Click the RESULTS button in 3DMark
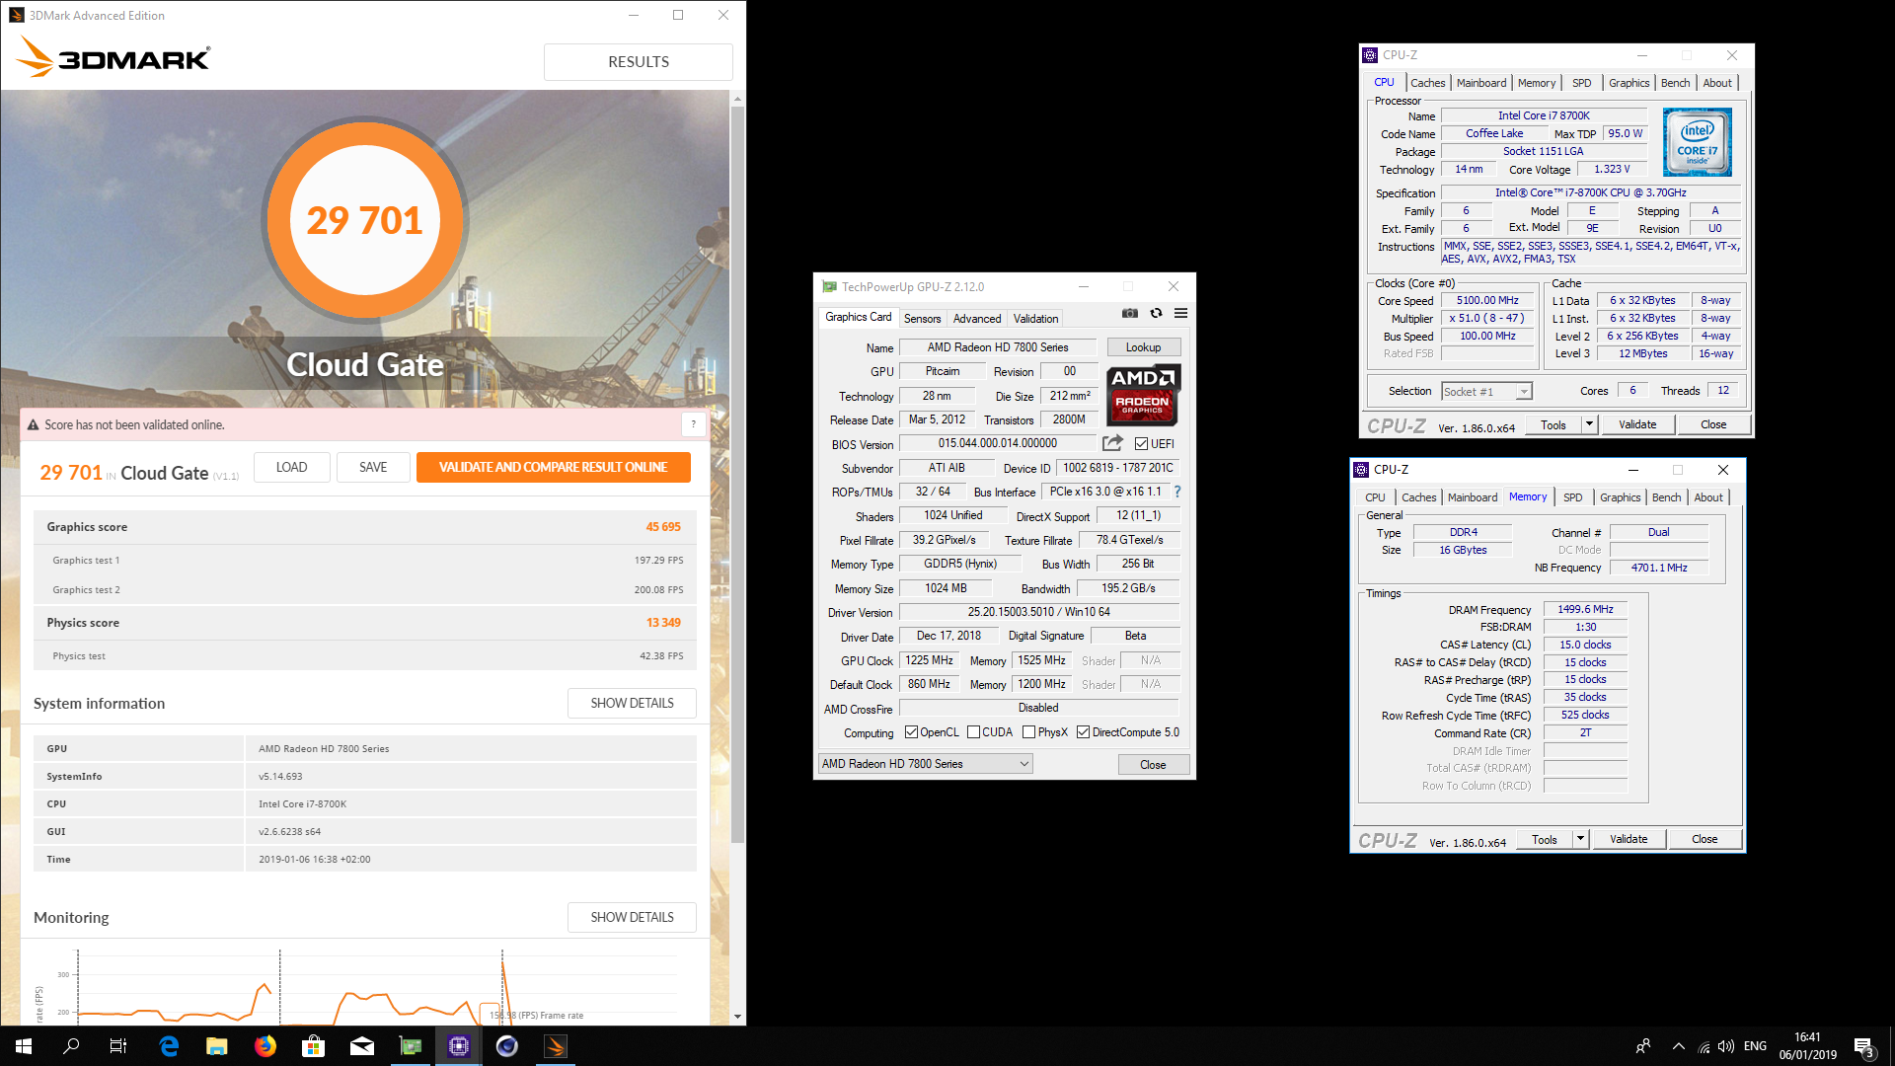The height and width of the screenshot is (1066, 1895). point(639,61)
